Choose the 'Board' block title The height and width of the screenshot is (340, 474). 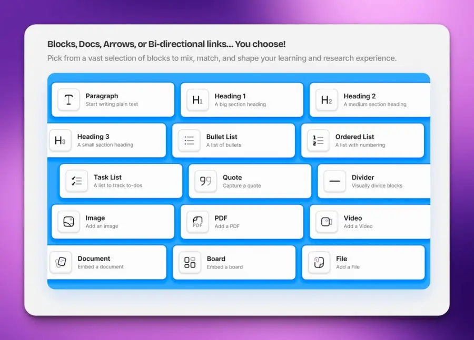[x=216, y=259]
